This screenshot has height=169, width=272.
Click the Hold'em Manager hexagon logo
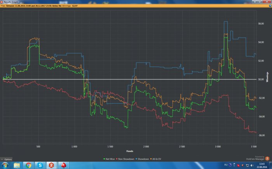[267, 158]
